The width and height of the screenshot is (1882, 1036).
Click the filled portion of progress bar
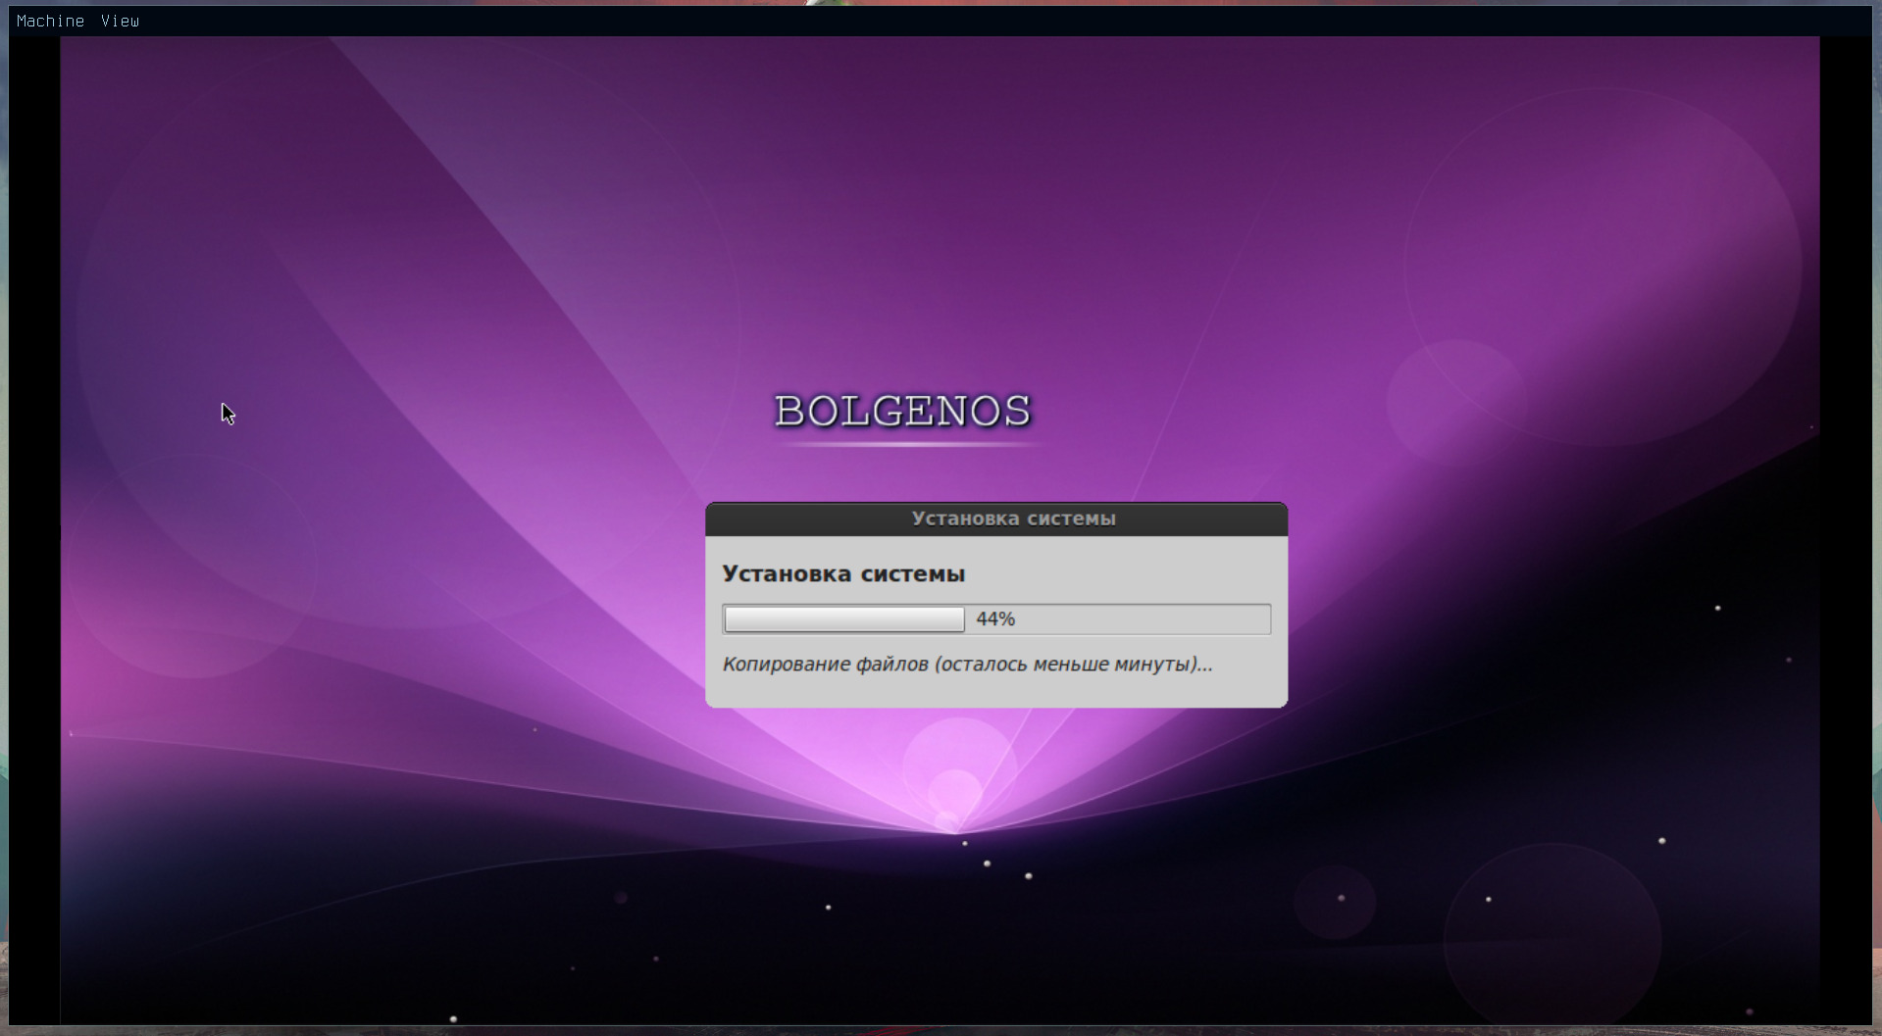(843, 619)
